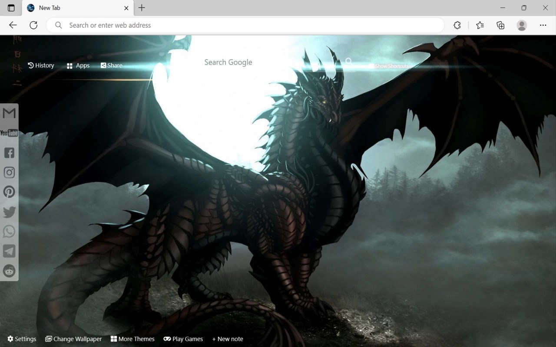Open theme Settings at bottom
Image resolution: width=556 pixels, height=347 pixels.
(x=22, y=339)
